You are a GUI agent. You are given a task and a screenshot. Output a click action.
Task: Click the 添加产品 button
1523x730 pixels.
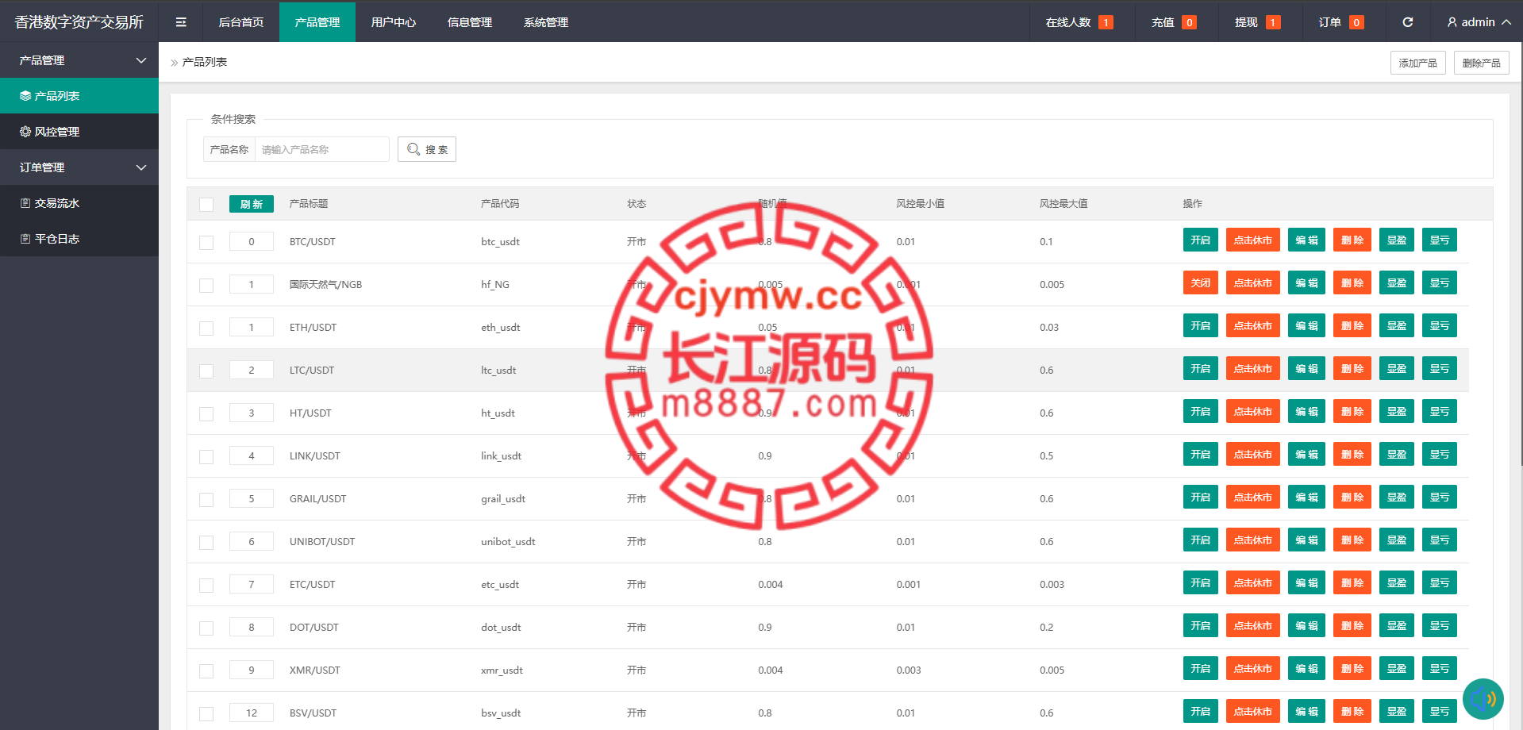[1417, 63]
